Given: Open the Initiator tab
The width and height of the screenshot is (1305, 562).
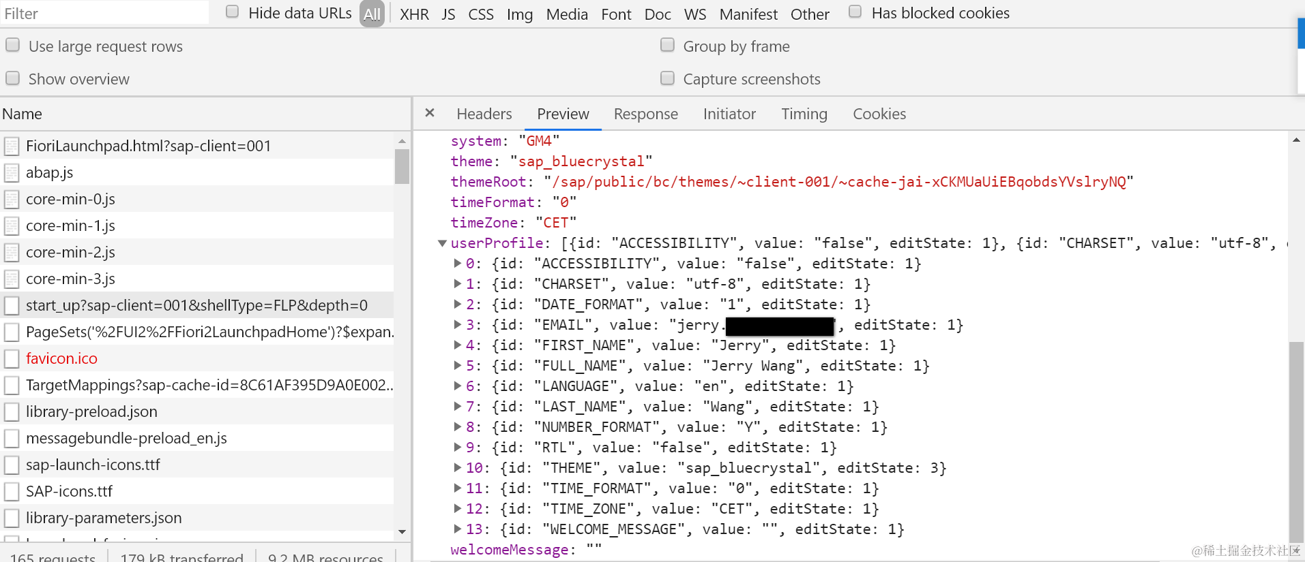Looking at the screenshot, I should click(x=729, y=114).
